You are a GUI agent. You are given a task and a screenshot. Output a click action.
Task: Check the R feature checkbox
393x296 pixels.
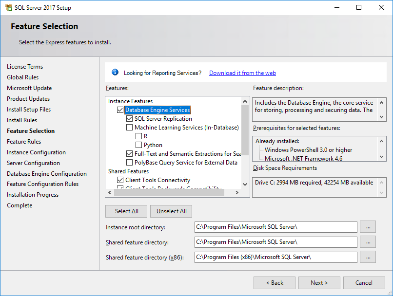click(x=138, y=136)
